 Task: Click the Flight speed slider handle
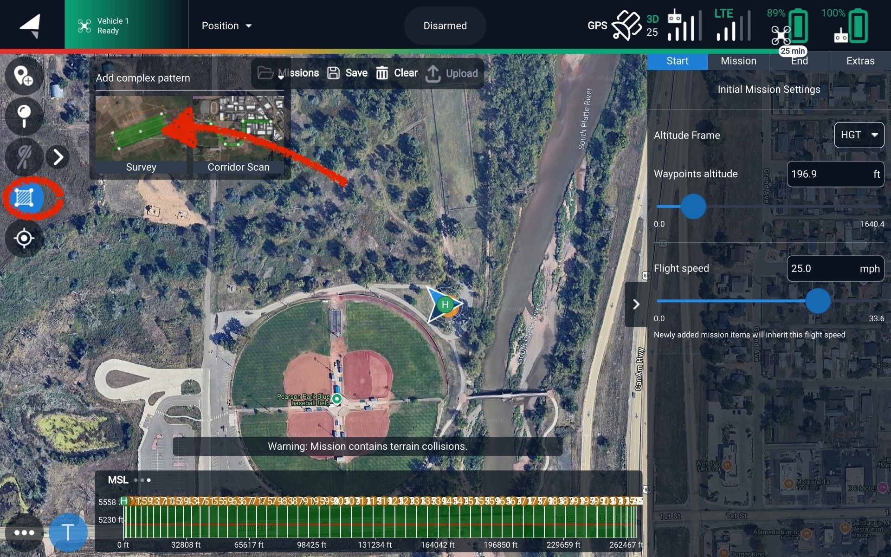817,301
